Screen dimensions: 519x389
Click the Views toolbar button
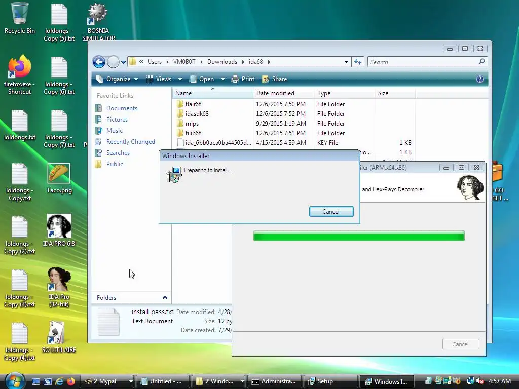point(159,79)
